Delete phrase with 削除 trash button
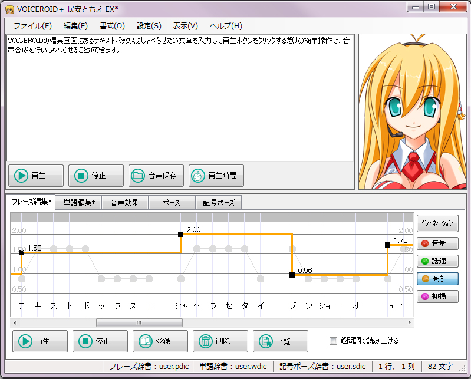Viewport: 471px width, 379px height. pyautogui.click(x=220, y=341)
